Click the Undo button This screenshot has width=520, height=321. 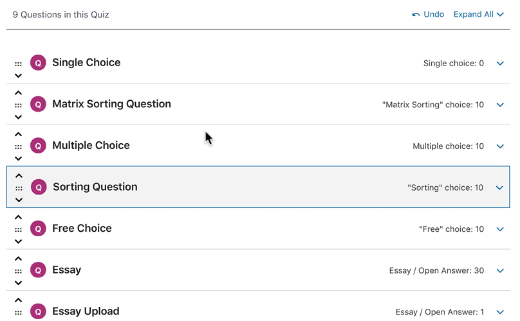point(428,14)
